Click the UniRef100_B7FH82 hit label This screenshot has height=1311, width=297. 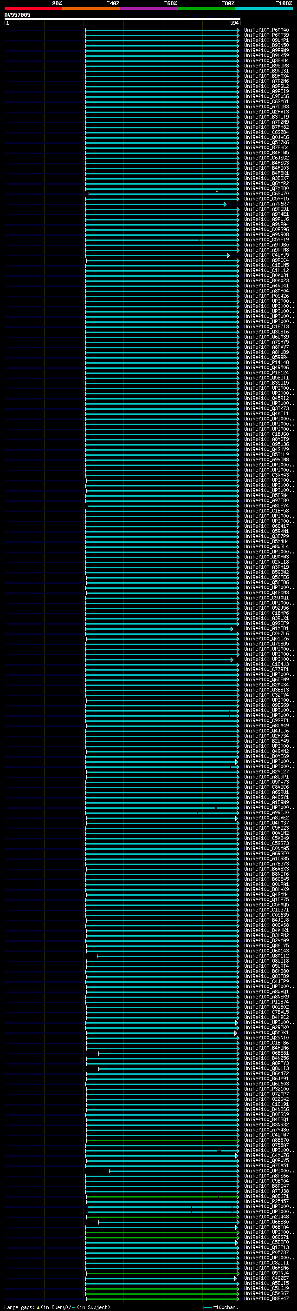point(266,127)
